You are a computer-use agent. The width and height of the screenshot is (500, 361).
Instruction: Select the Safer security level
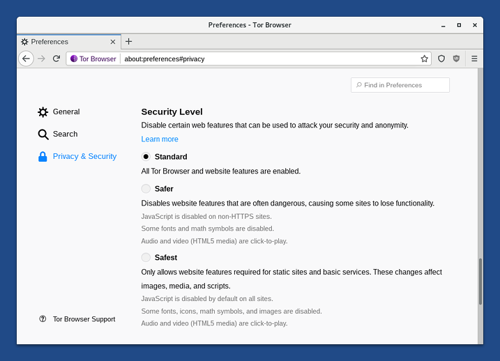coord(146,189)
